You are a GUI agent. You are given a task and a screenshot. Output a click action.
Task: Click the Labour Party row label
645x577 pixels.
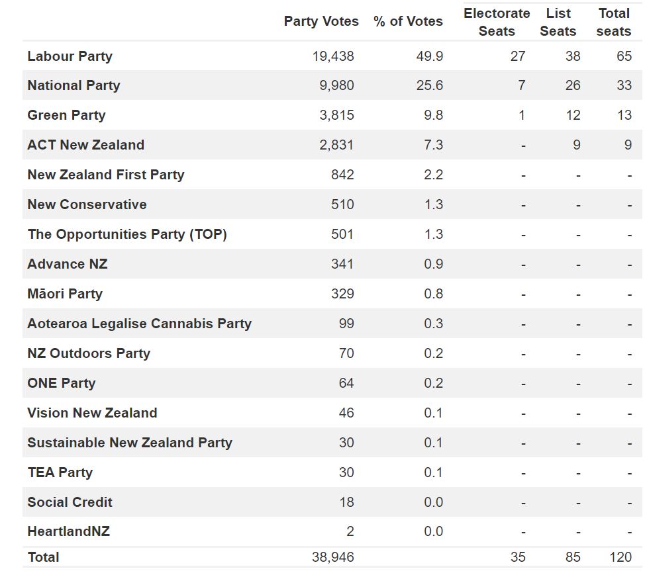point(70,56)
